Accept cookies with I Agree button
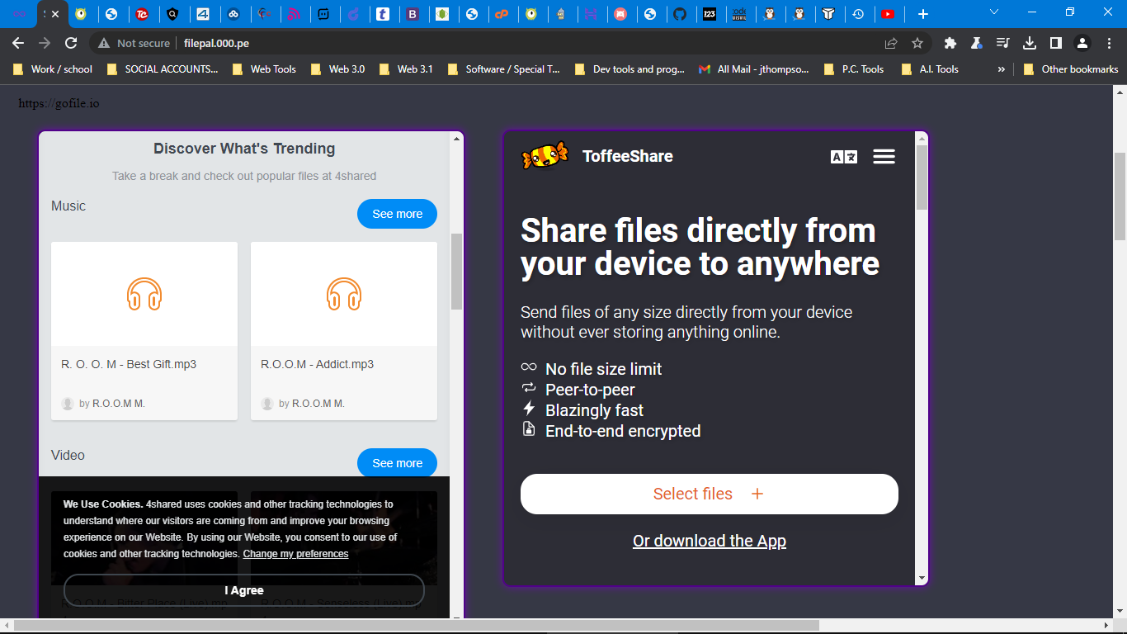 (x=244, y=590)
